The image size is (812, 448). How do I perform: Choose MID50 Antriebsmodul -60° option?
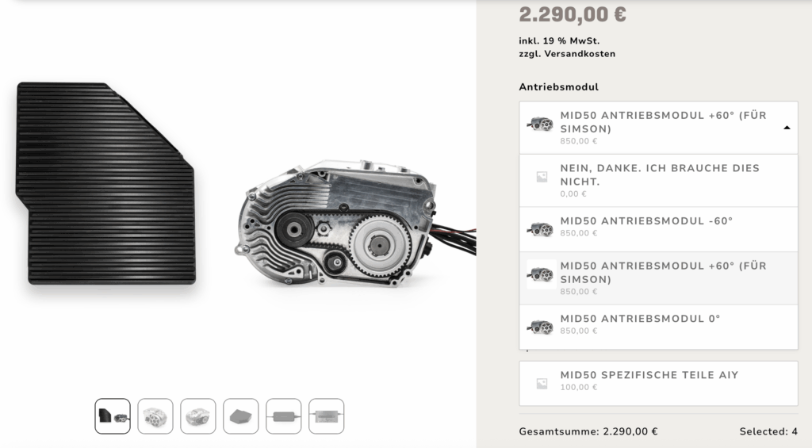658,229
